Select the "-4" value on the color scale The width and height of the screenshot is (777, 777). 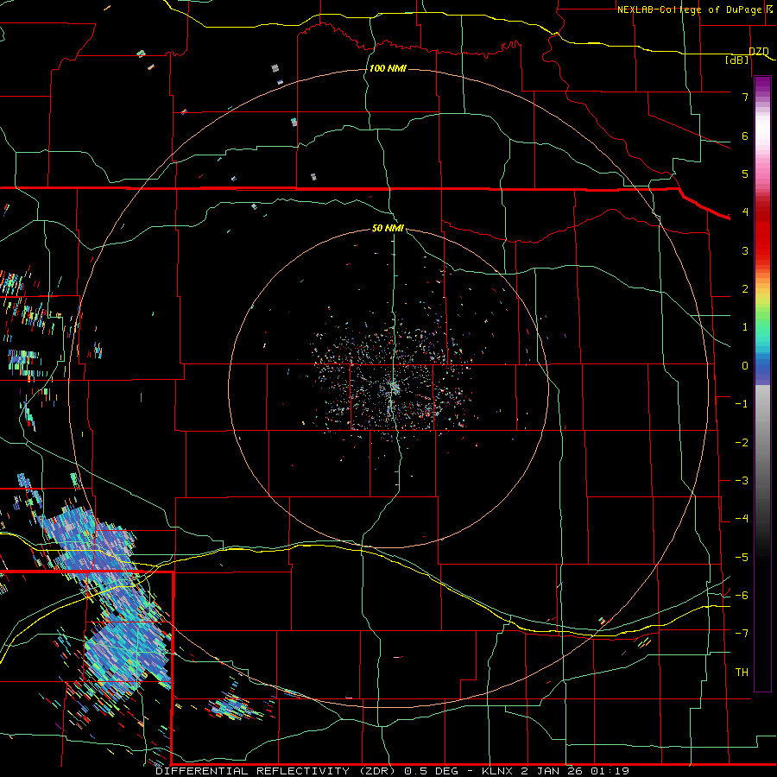pyautogui.click(x=742, y=519)
